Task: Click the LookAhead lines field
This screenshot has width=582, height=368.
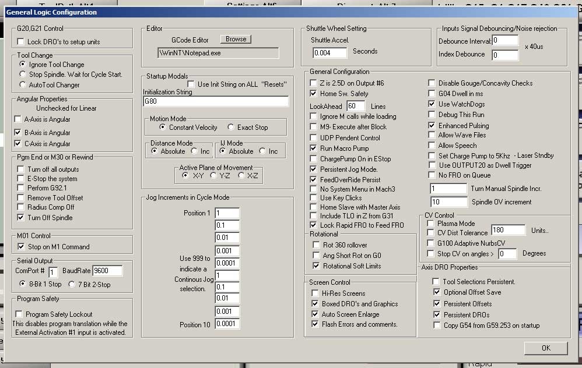Action: point(356,106)
